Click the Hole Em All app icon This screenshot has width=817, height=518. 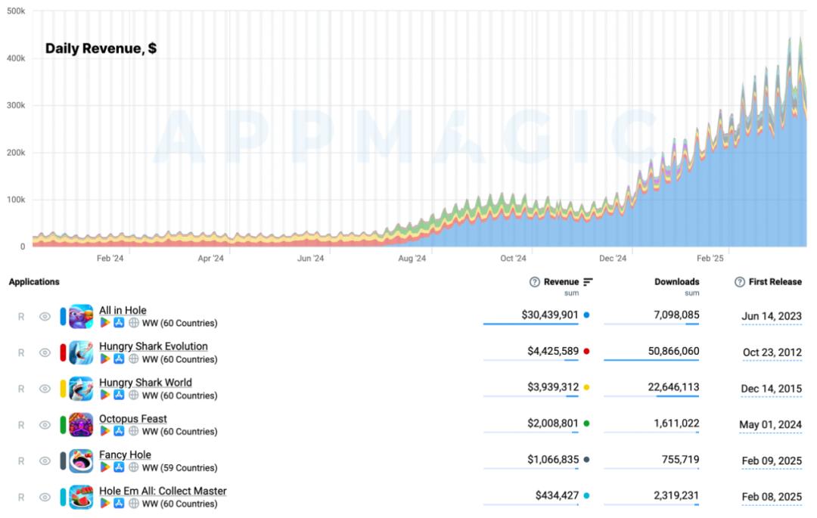[81, 497]
